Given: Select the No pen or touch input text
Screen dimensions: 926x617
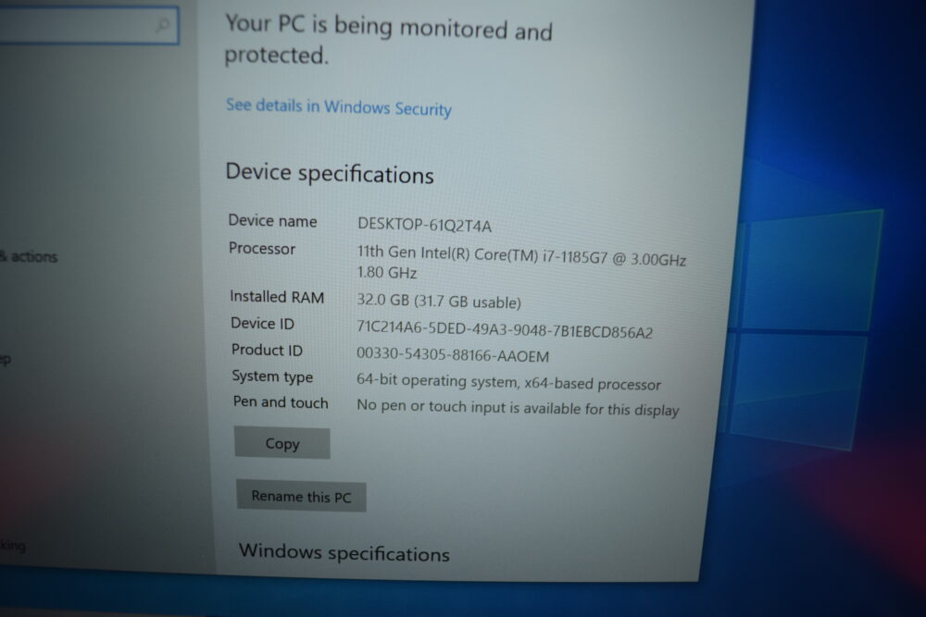Looking at the screenshot, I should [x=430, y=406].
